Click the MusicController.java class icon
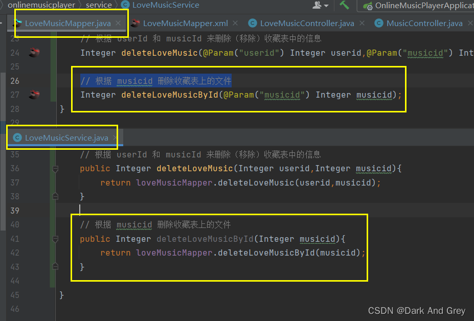Viewport: 474px width, 321px height. [x=379, y=23]
